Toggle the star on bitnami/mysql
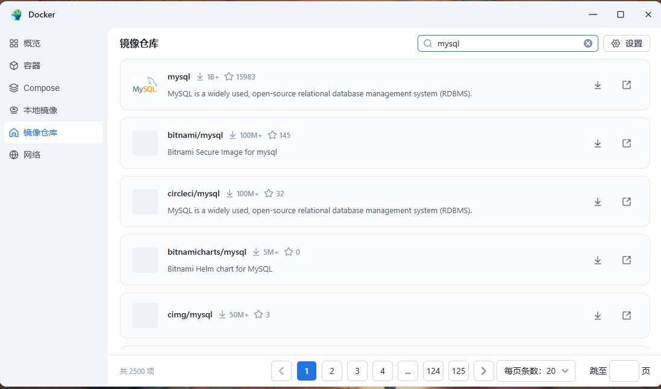 [x=272, y=135]
